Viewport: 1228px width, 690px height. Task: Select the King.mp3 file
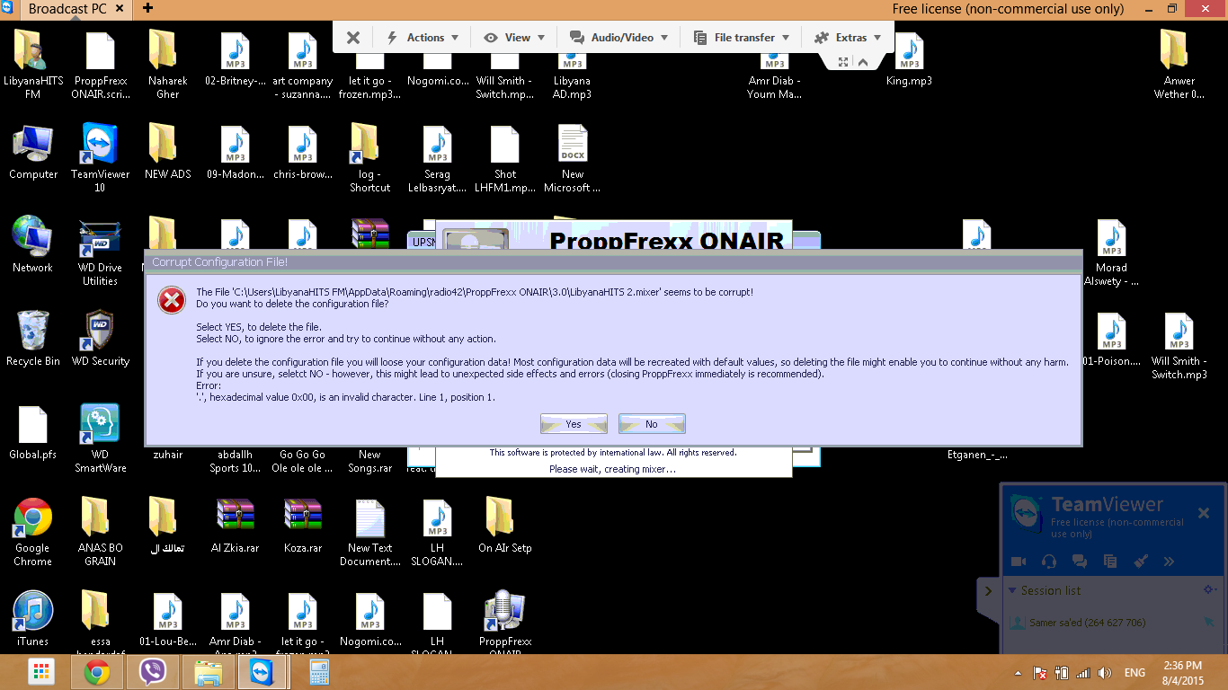tap(909, 59)
